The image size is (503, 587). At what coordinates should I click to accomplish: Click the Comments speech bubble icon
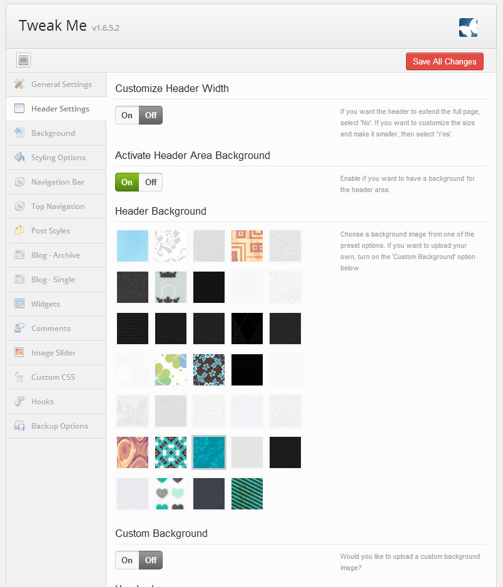(19, 329)
